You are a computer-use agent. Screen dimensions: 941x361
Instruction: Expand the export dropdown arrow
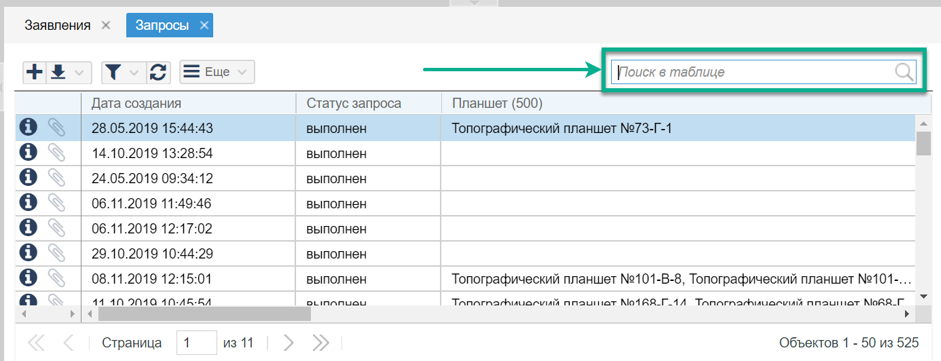[x=79, y=72]
